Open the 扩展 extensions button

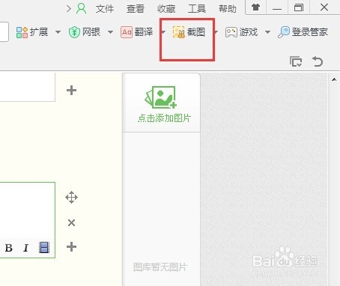click(x=32, y=32)
